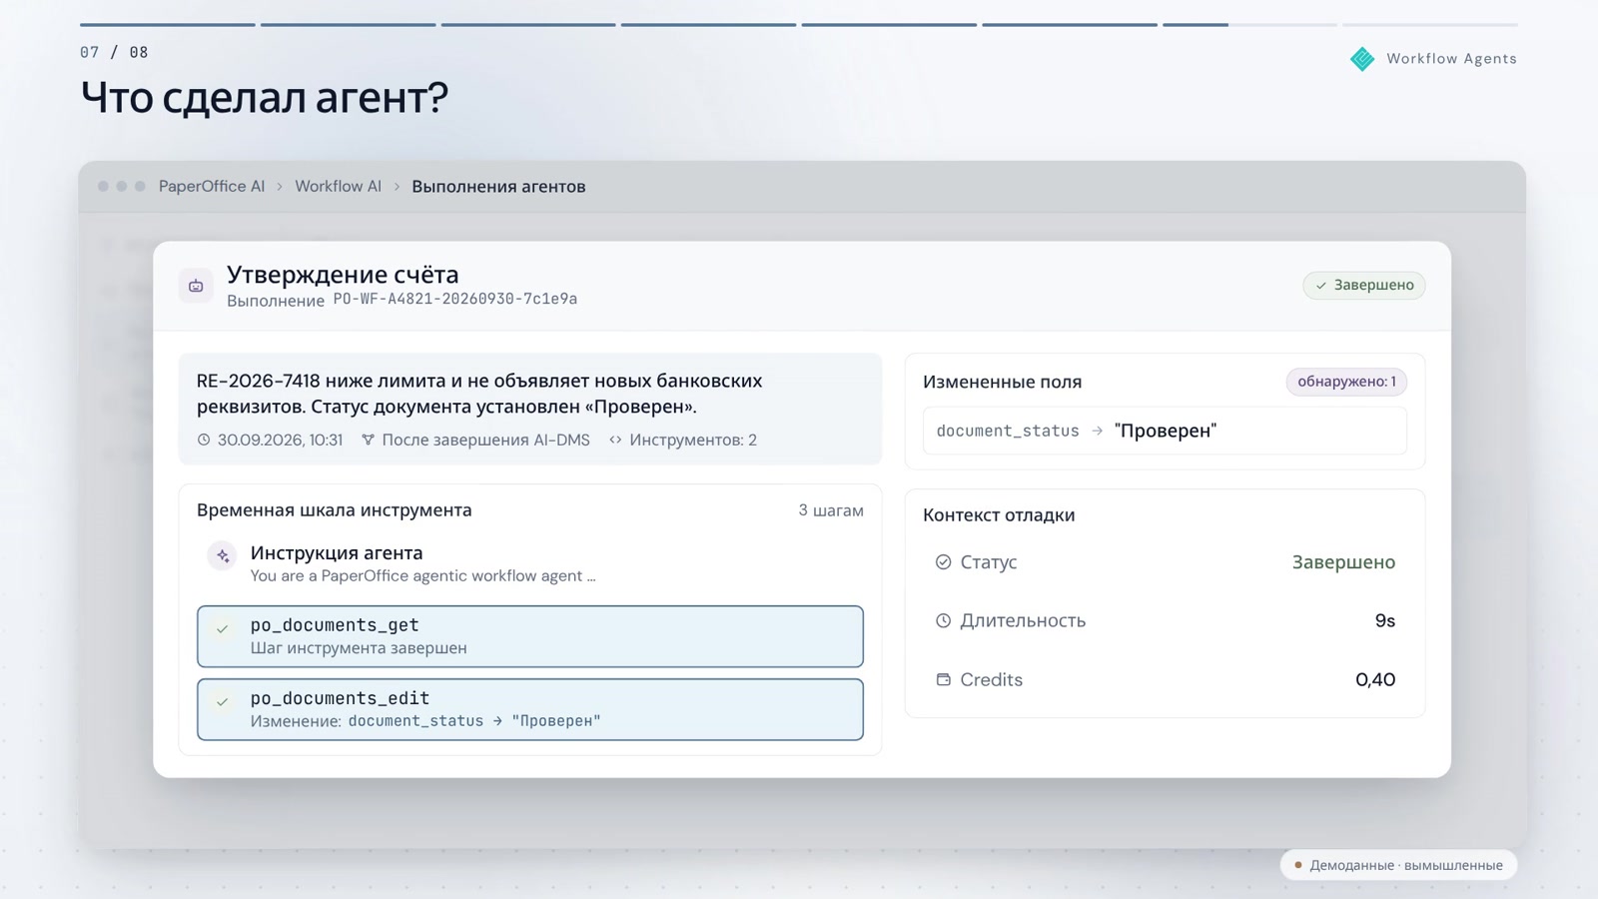Click the 3 шагам step count
The width and height of the screenshot is (1598, 899).
tap(831, 510)
